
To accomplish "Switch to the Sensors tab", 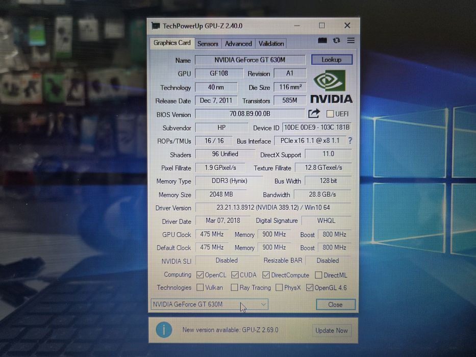I will 208,44.
